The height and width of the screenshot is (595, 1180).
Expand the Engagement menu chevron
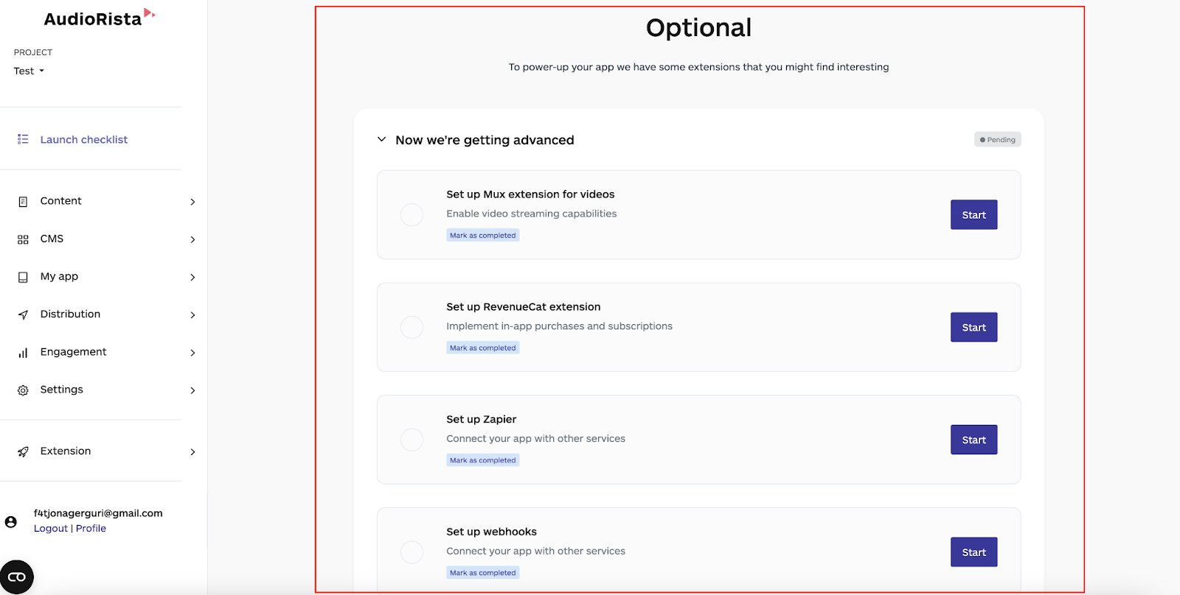(192, 353)
